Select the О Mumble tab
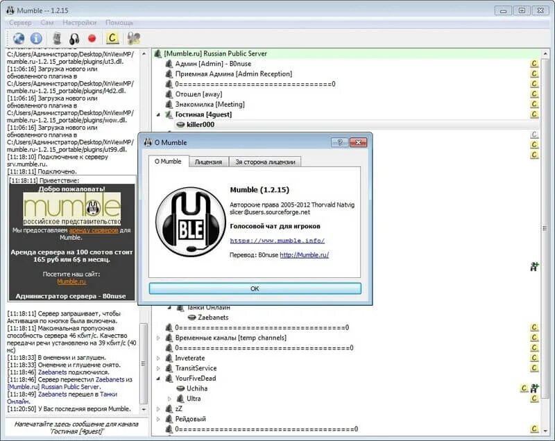This screenshot has height=441, width=555. pyautogui.click(x=168, y=161)
